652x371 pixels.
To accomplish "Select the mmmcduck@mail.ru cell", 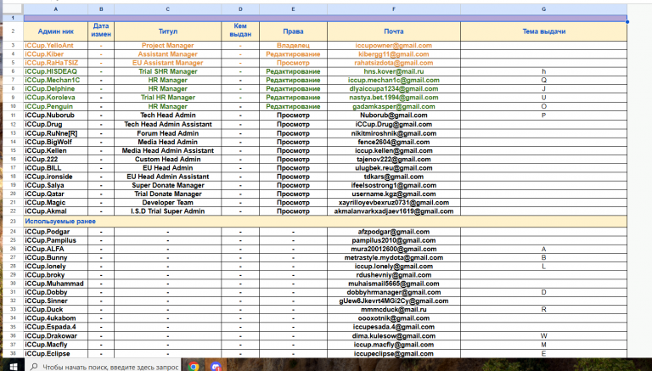I will tap(394, 309).
